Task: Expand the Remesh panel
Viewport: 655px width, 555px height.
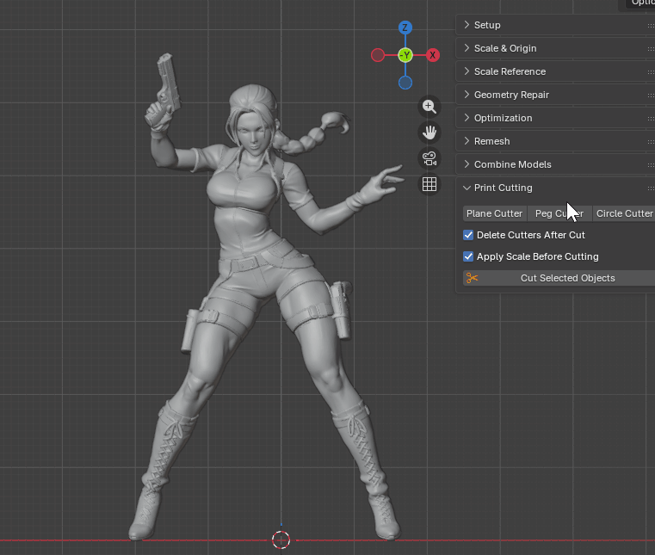Action: 555,141
